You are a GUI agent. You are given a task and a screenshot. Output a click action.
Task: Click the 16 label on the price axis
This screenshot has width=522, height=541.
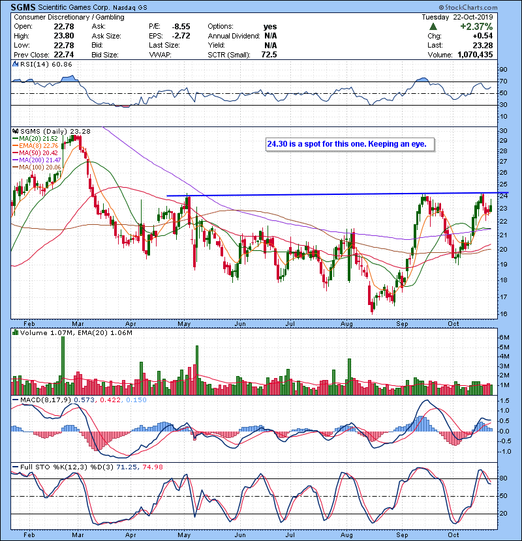[503, 314]
